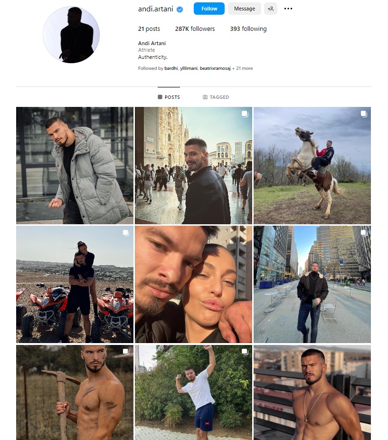Open beatrixramosaj's profile link
The height and width of the screenshot is (440, 388).
[215, 68]
